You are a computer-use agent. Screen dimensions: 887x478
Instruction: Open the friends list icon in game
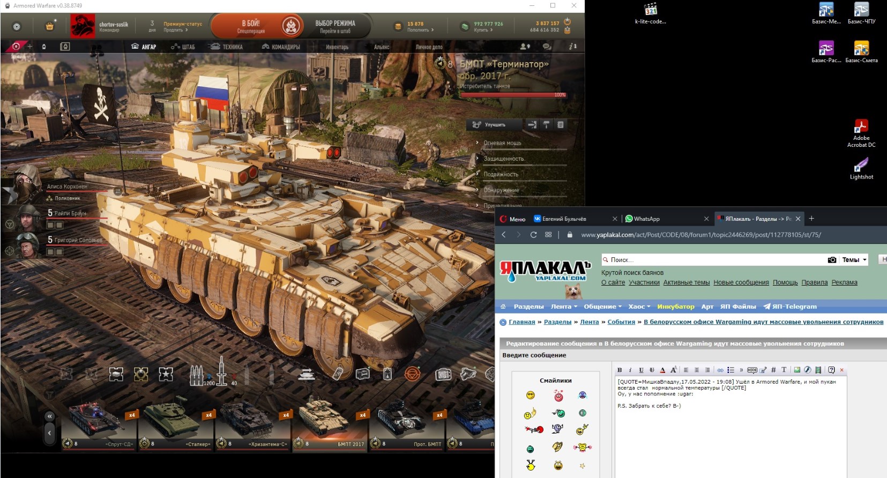[525, 47]
